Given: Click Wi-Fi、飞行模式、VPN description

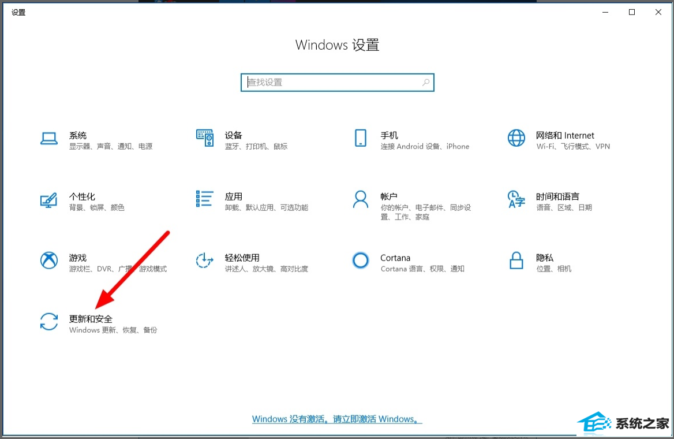Looking at the screenshot, I should pos(573,146).
